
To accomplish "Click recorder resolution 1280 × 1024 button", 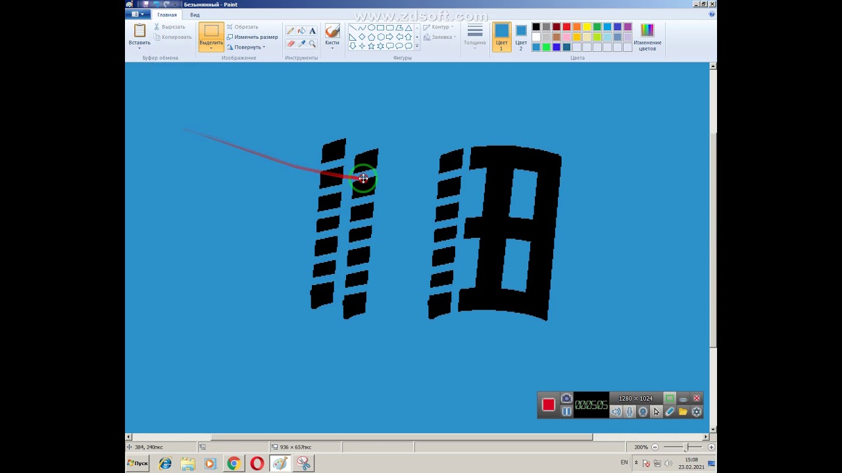I will click(x=635, y=398).
